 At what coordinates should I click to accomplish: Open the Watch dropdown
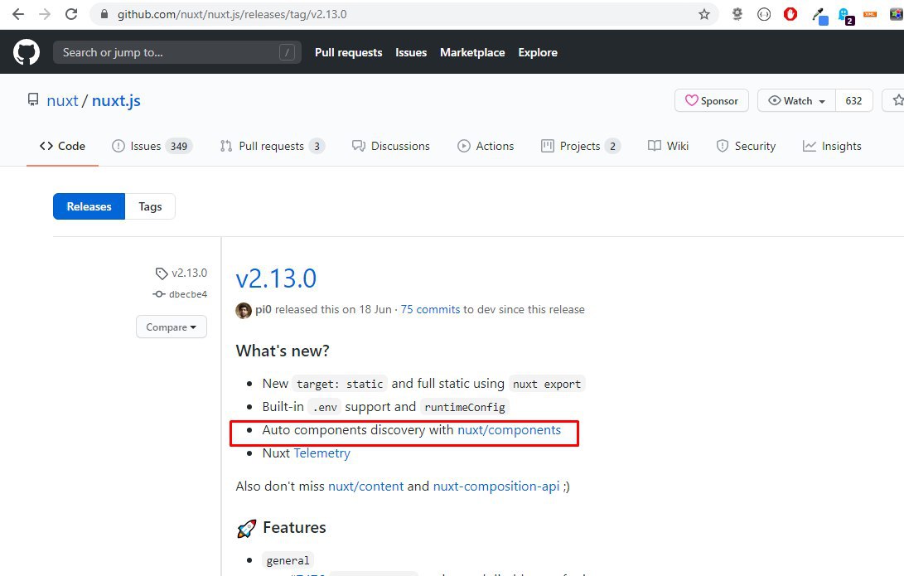pos(797,101)
